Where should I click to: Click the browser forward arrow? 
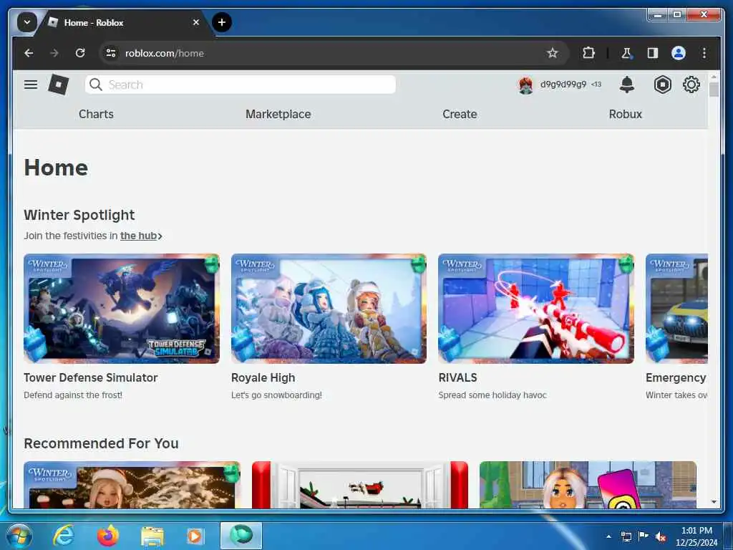tap(54, 53)
